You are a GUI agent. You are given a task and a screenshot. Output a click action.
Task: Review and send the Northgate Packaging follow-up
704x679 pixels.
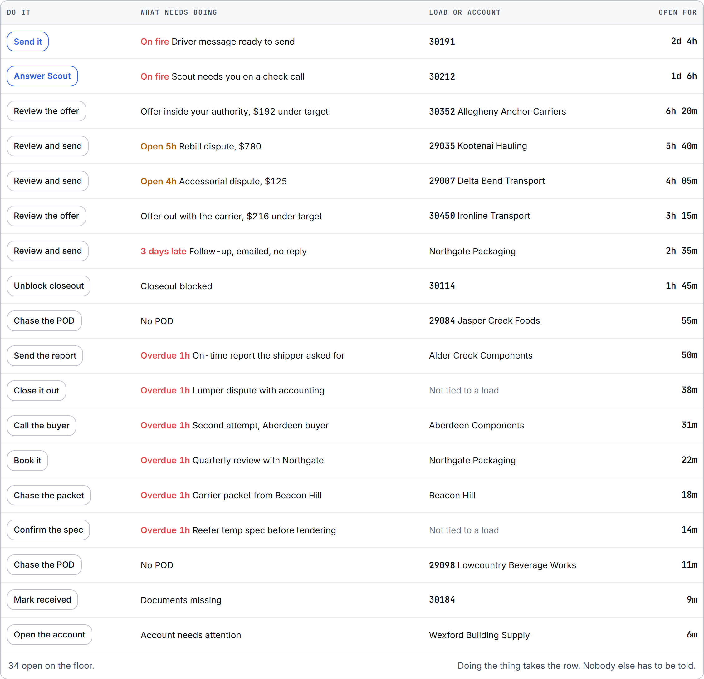coord(48,251)
